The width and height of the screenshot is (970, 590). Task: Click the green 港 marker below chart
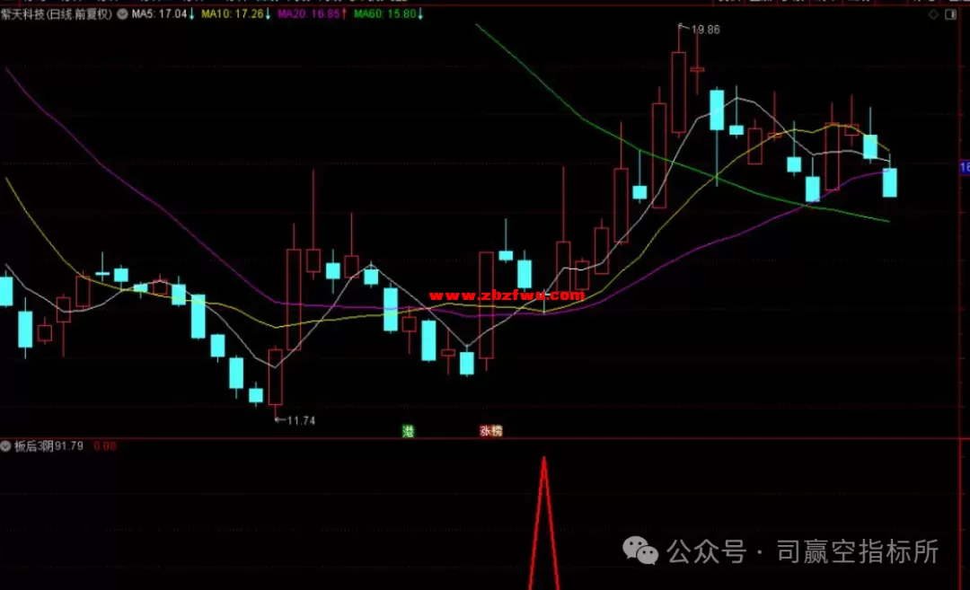[408, 431]
